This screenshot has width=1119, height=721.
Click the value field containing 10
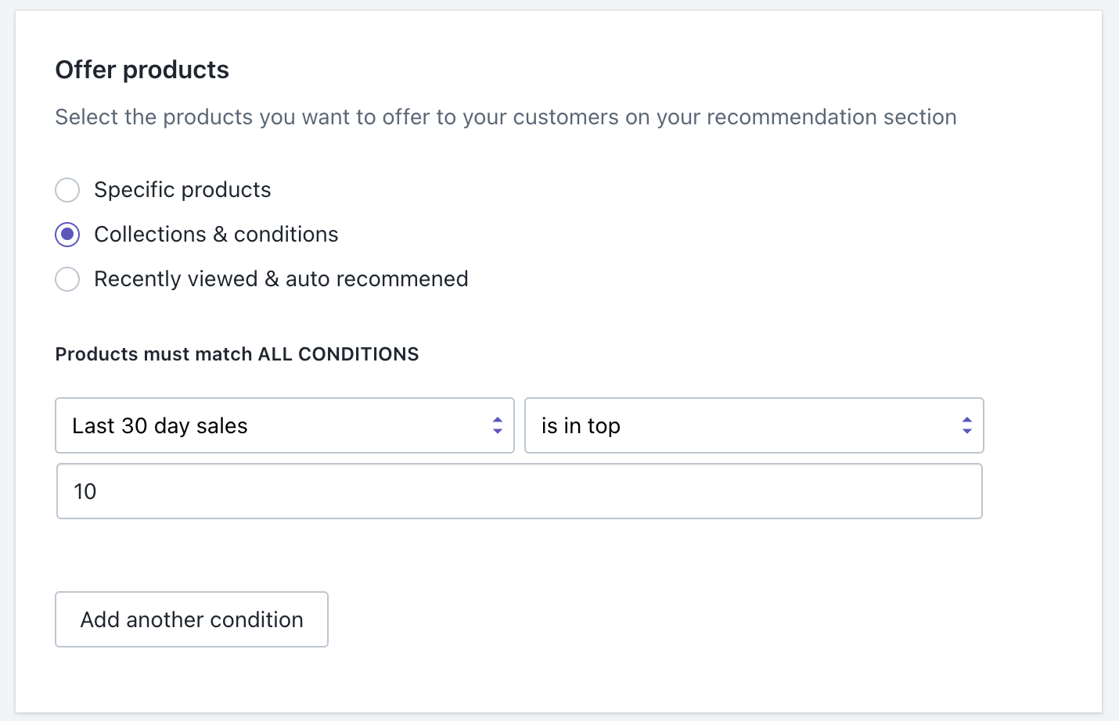[519, 491]
